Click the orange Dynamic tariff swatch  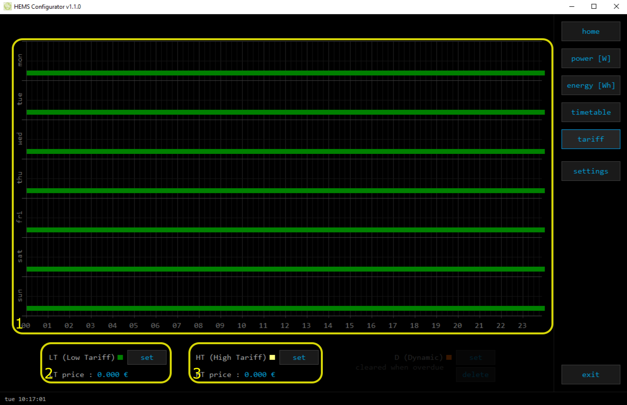tap(449, 357)
